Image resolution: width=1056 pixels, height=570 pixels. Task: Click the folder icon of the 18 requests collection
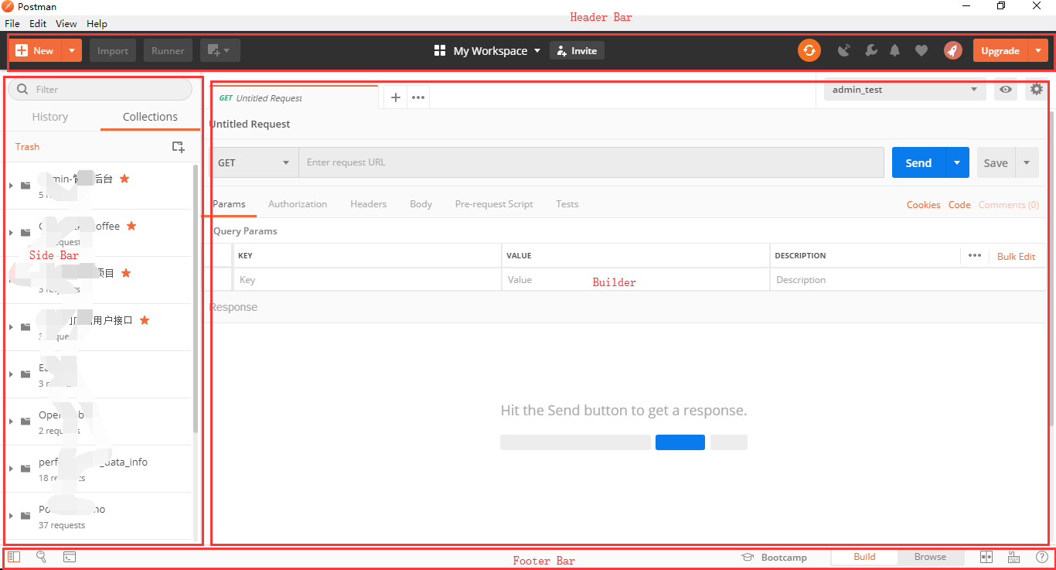click(x=26, y=469)
